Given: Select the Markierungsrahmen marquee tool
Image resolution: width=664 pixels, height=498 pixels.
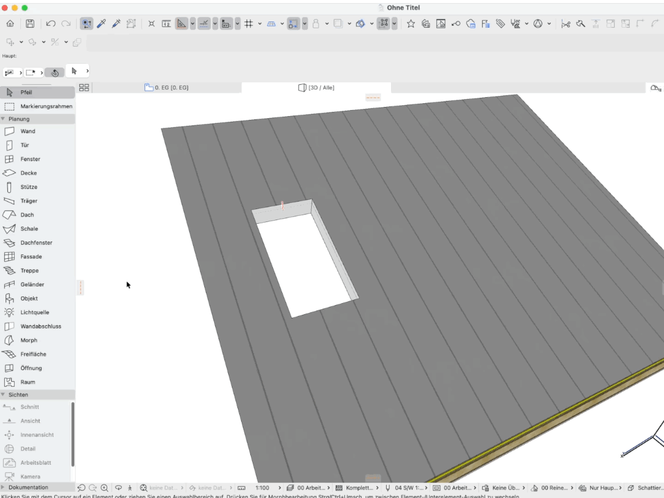Looking at the screenshot, I should click(x=38, y=106).
